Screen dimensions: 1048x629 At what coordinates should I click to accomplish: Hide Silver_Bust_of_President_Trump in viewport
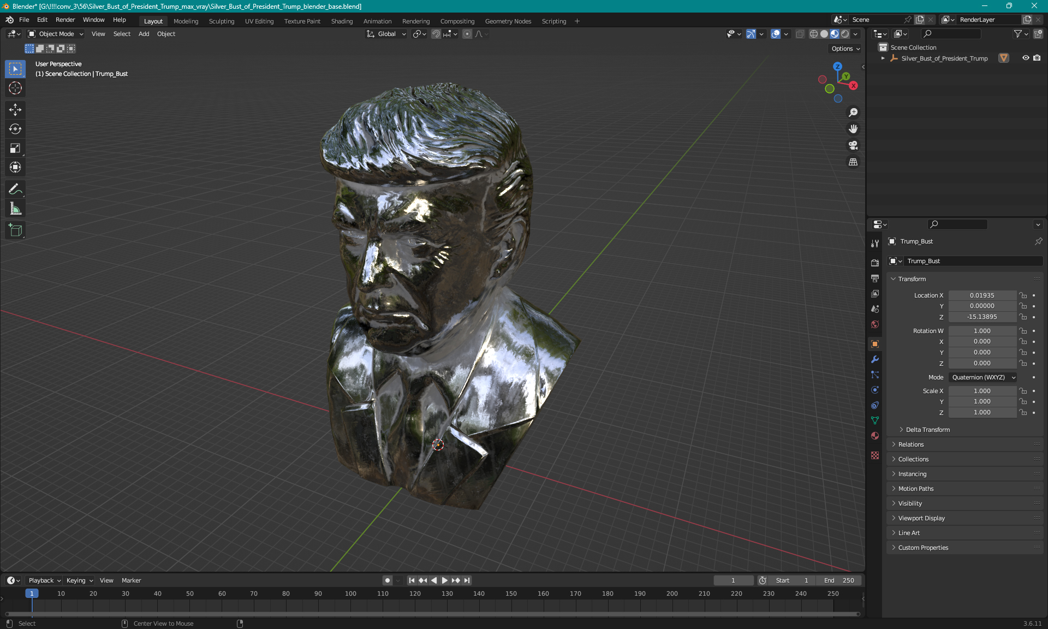[x=1026, y=58]
